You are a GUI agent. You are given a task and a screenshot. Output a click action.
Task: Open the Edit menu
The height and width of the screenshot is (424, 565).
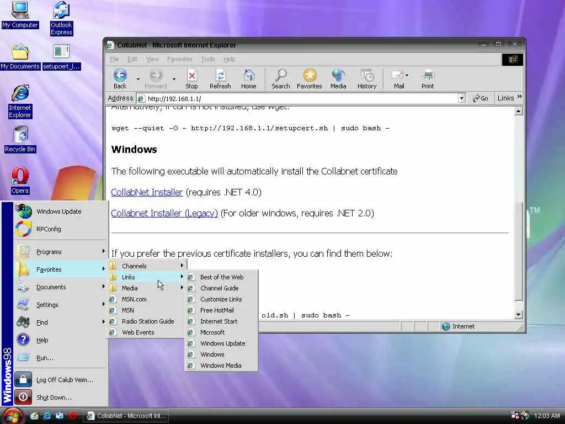click(132, 59)
